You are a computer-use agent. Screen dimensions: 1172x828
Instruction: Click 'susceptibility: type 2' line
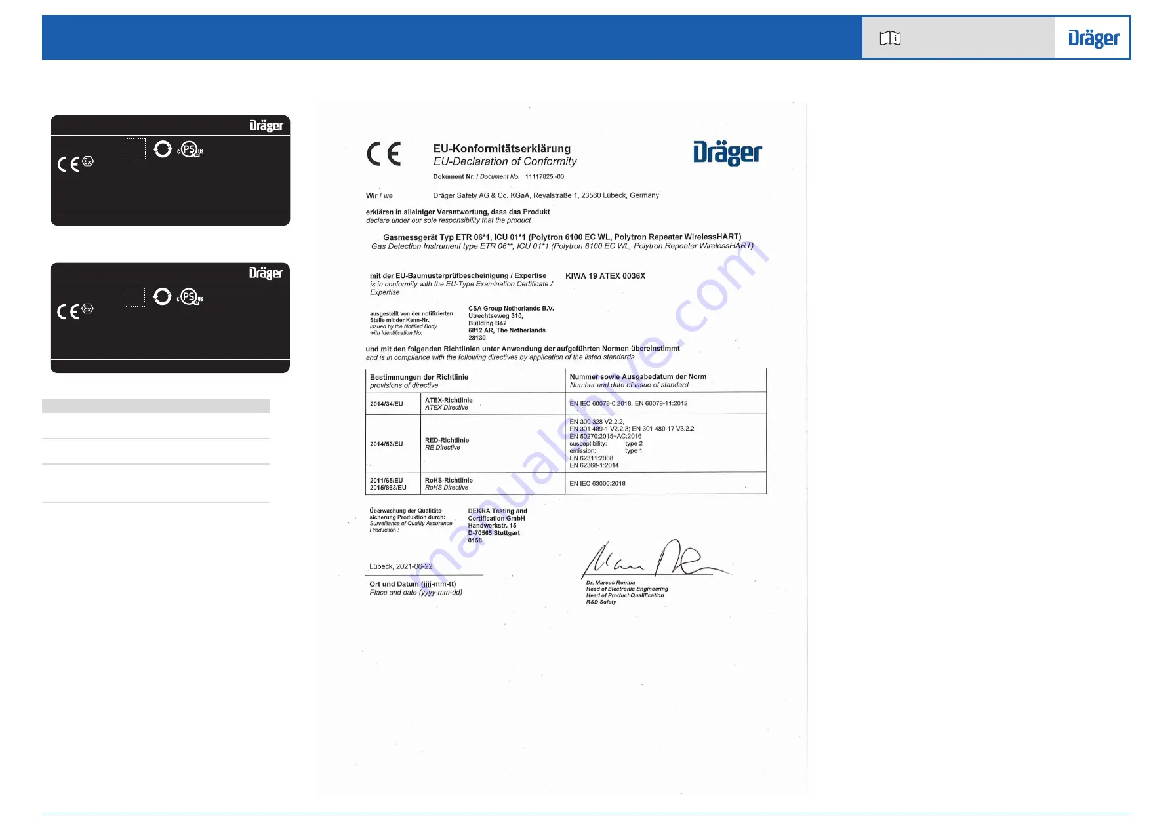[606, 444]
